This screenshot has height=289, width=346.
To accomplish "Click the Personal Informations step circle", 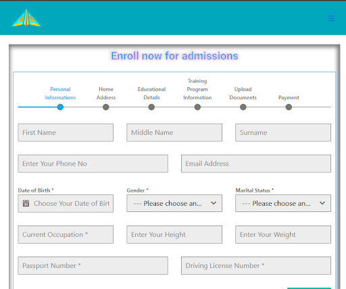I will point(60,107).
